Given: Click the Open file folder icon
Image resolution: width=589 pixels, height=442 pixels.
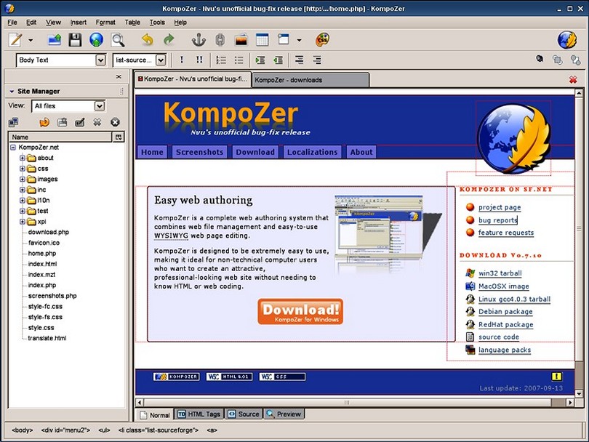Looking at the screenshot, I should [54, 39].
